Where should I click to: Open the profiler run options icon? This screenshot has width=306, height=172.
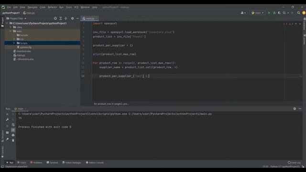(x=284, y=13)
